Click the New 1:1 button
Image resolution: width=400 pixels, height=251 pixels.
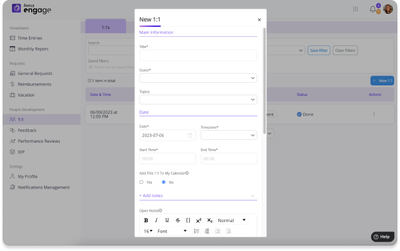pyautogui.click(x=382, y=81)
